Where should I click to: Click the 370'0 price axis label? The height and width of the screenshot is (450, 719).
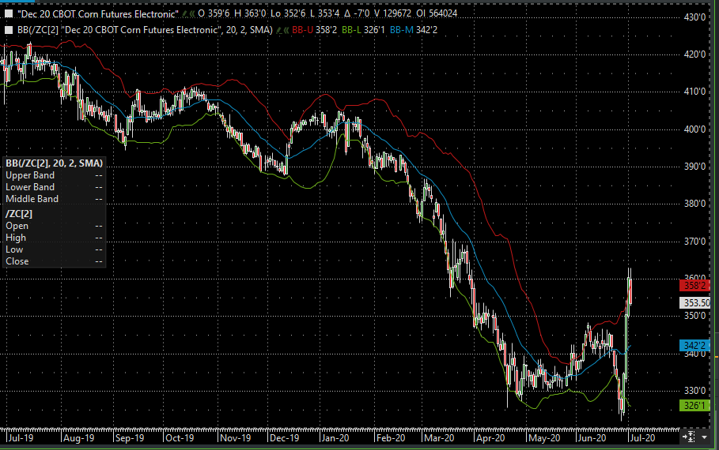point(694,242)
